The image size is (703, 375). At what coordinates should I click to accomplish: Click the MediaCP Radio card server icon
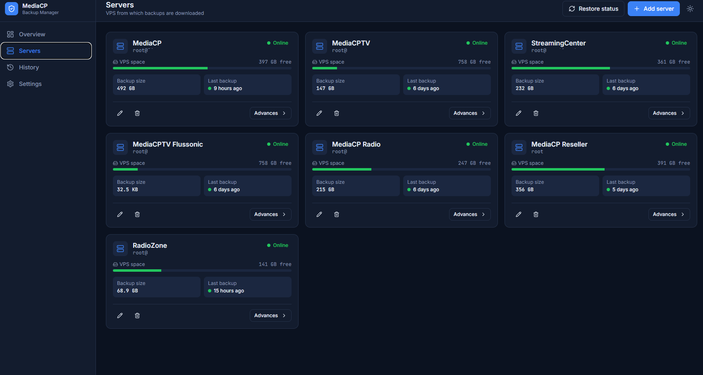click(x=320, y=147)
